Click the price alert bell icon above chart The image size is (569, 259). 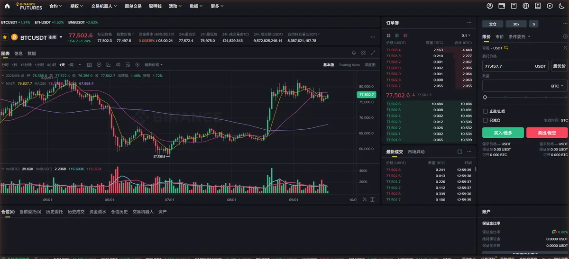pos(353,53)
